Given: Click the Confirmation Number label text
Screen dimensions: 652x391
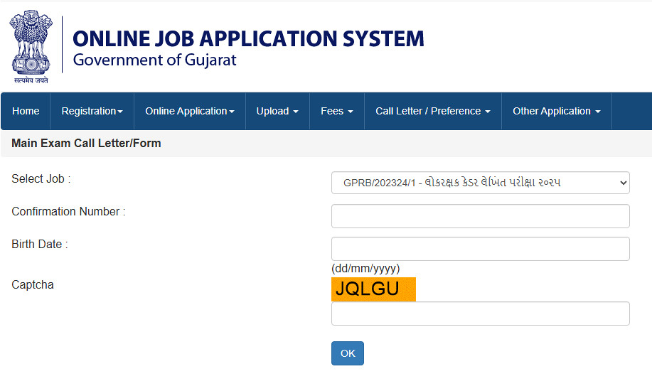Looking at the screenshot, I should tap(68, 212).
